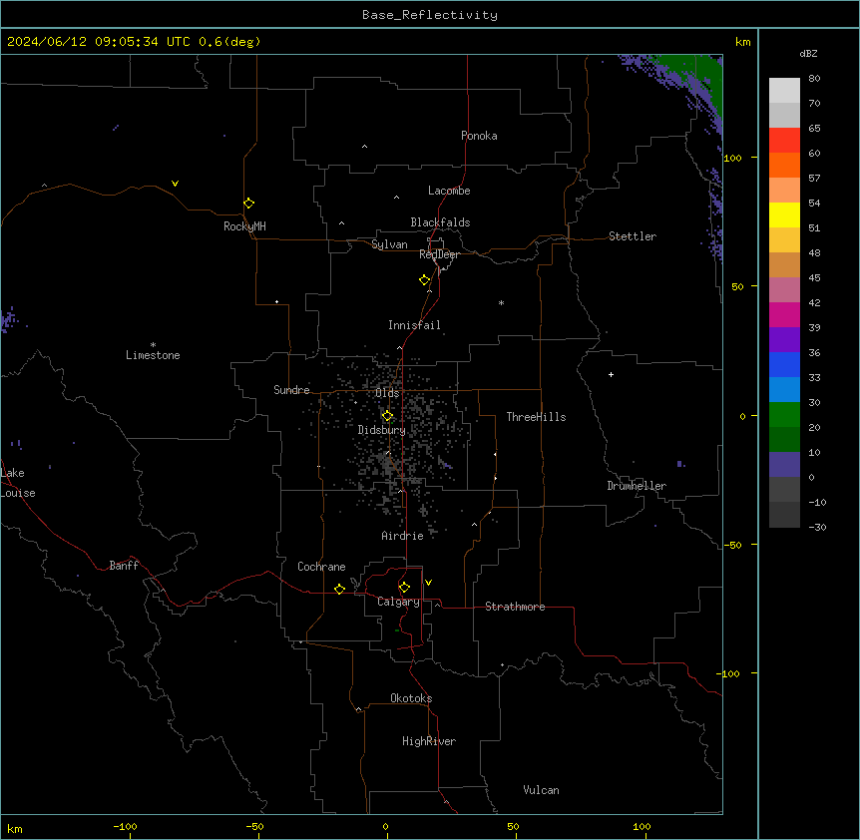Click the Banff label
This screenshot has height=840, width=860.
[124, 566]
